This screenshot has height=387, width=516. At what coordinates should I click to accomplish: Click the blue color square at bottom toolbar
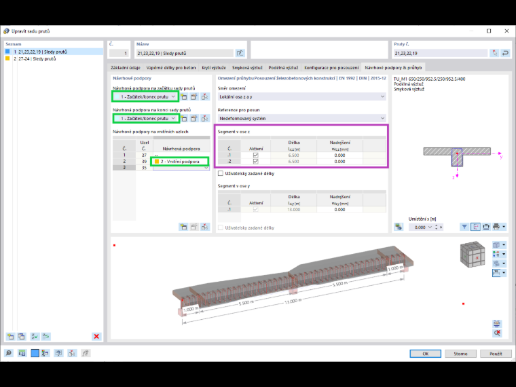click(x=35, y=353)
